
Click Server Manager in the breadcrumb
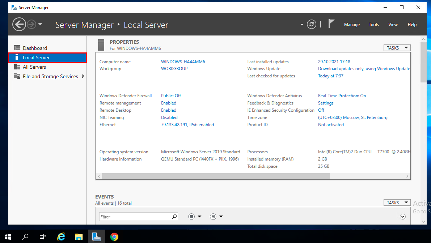pyautogui.click(x=84, y=25)
